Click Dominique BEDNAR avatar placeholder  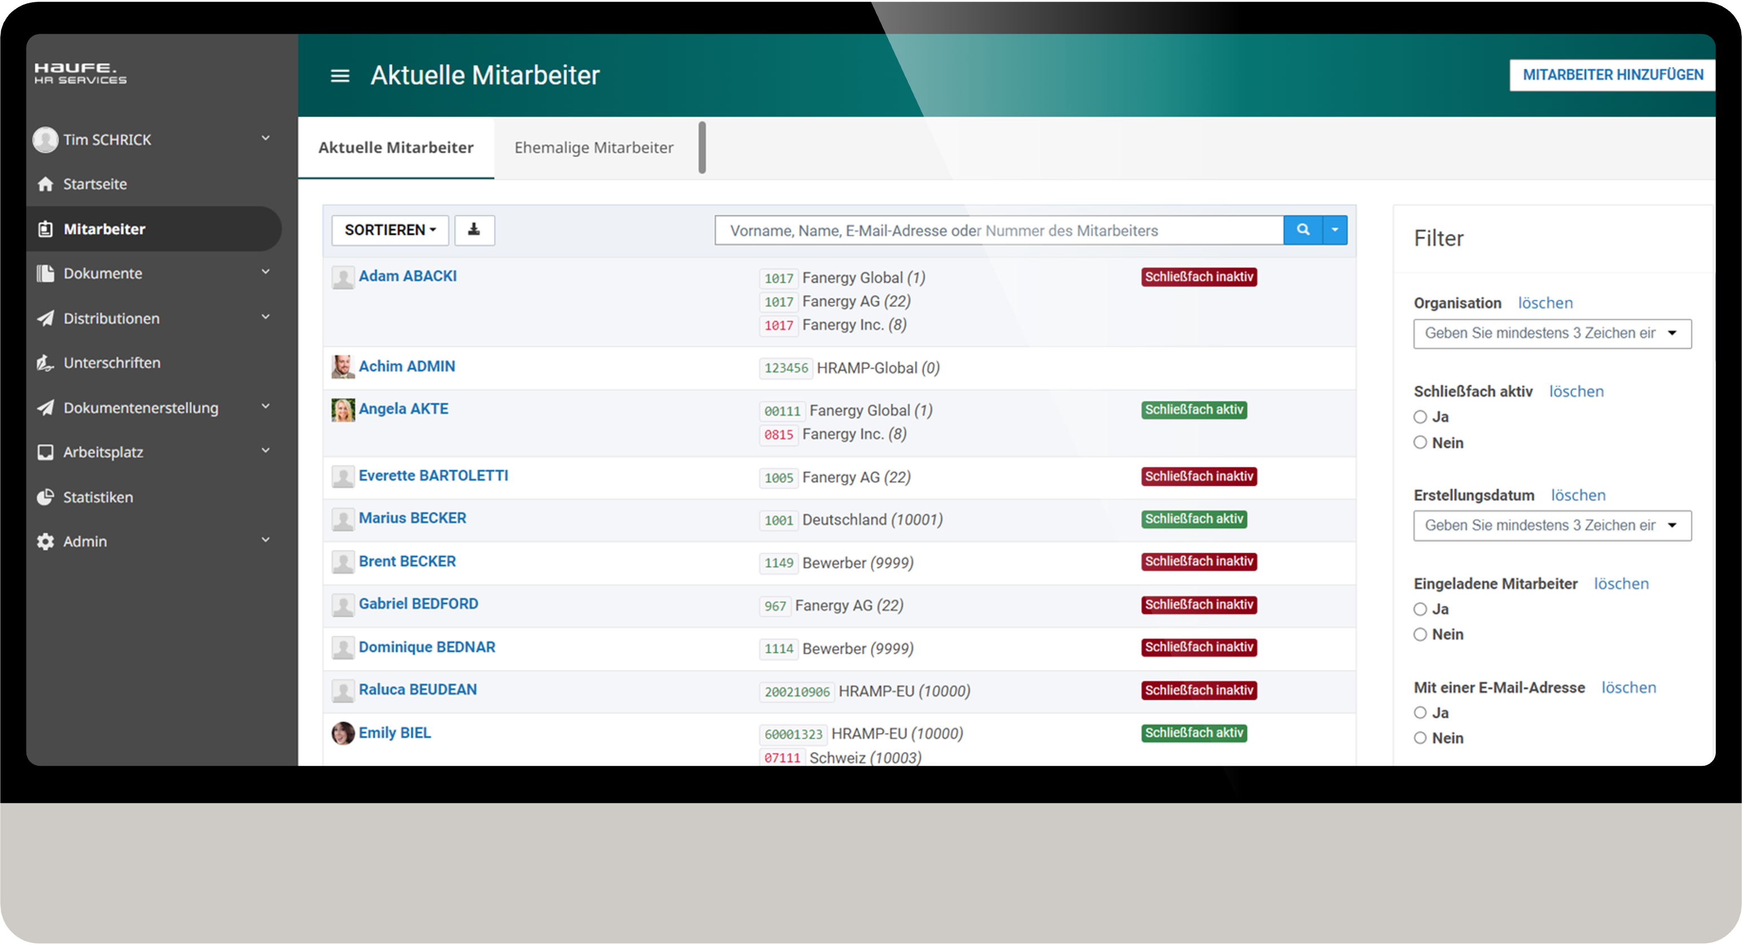[x=343, y=648]
